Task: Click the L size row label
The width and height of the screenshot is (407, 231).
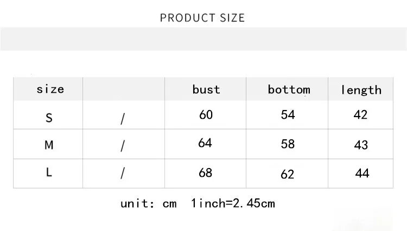Action: (x=49, y=172)
